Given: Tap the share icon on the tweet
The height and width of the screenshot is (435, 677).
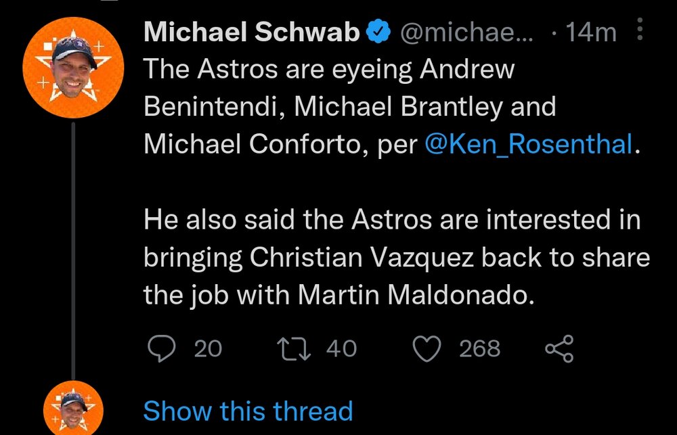Looking at the screenshot, I should [x=559, y=348].
